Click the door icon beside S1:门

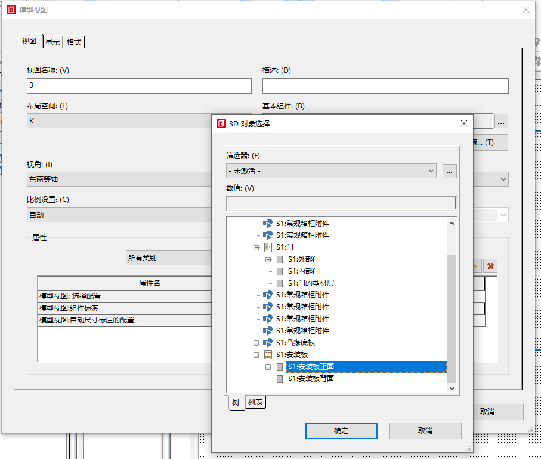(x=268, y=247)
